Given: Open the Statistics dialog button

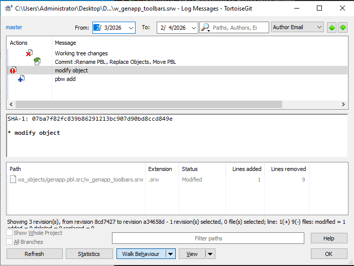Looking at the screenshot, I should pyautogui.click(x=89, y=254).
